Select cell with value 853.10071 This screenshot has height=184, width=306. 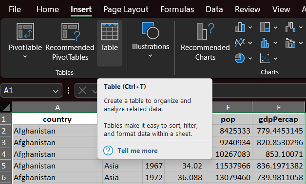tap(278, 154)
